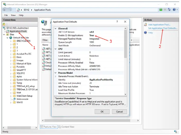Screen dimensions: 181x135
Task: Open the File menu
Action: (6, 15)
